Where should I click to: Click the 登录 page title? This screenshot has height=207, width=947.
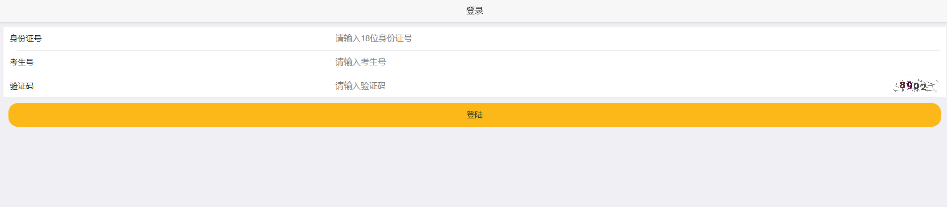474,10
